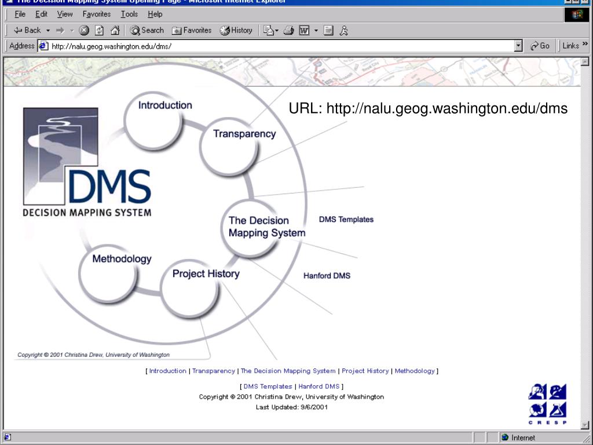This screenshot has height=445, width=593.
Task: Stop loading with the Stop icon
Action: pyautogui.click(x=84, y=30)
